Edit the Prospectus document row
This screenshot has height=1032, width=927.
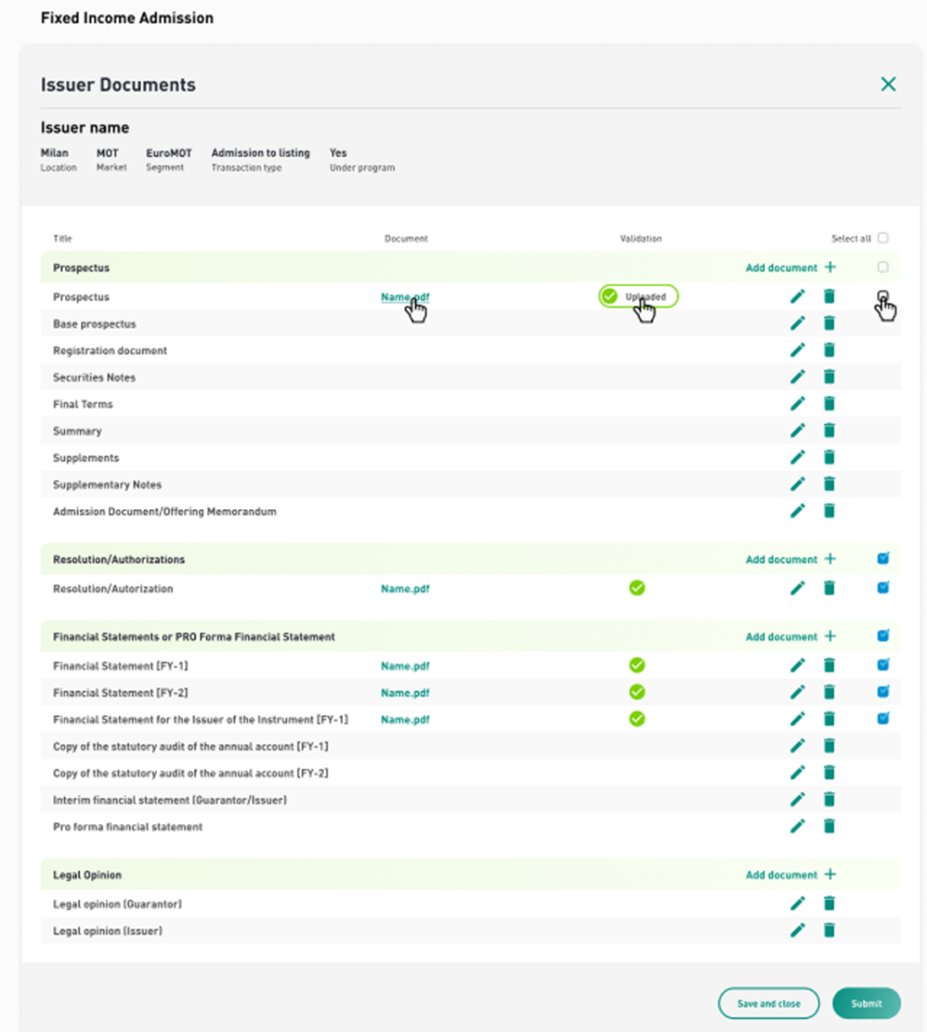point(797,297)
